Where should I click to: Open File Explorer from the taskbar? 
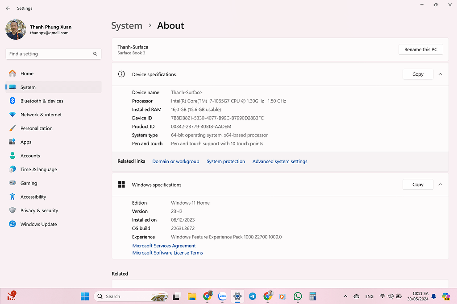pyautogui.click(x=192, y=296)
